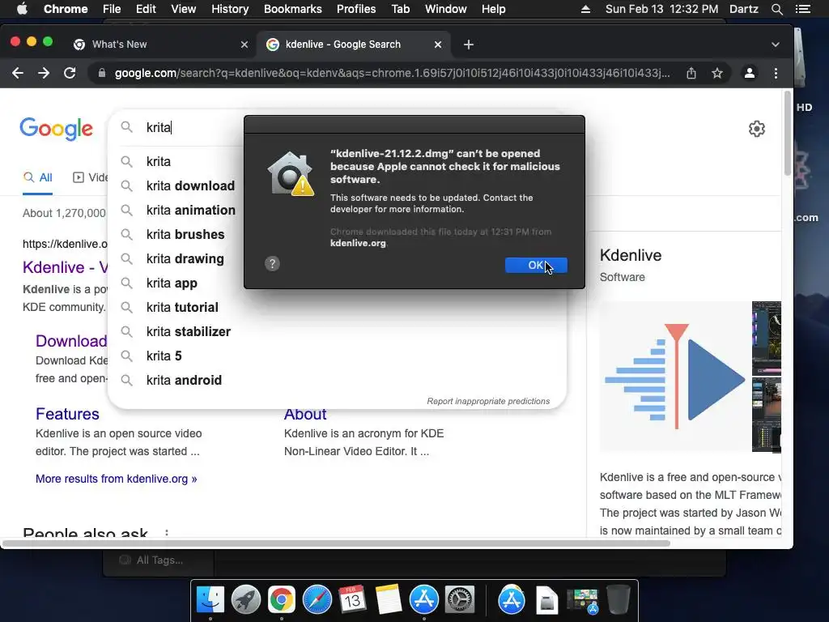The height and width of the screenshot is (622, 829).
Task: Open the Profiles menu
Action: tap(356, 9)
